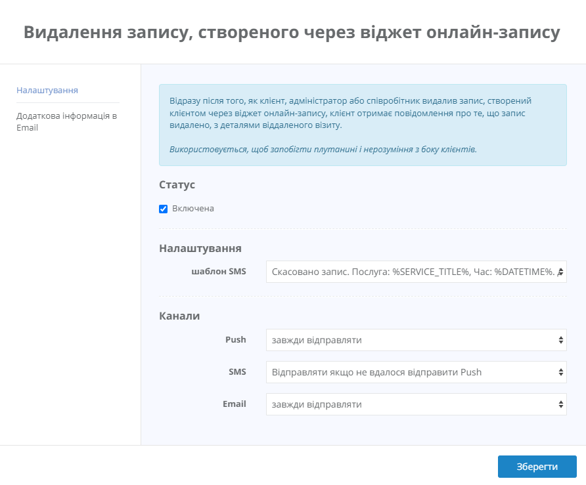Click the blue info message box
Viewport: 586px width, 485px height.
[x=363, y=125]
